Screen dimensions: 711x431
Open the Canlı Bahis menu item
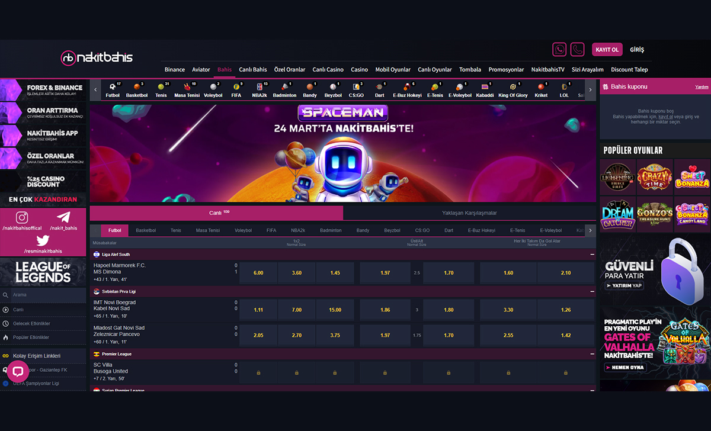[x=253, y=69]
